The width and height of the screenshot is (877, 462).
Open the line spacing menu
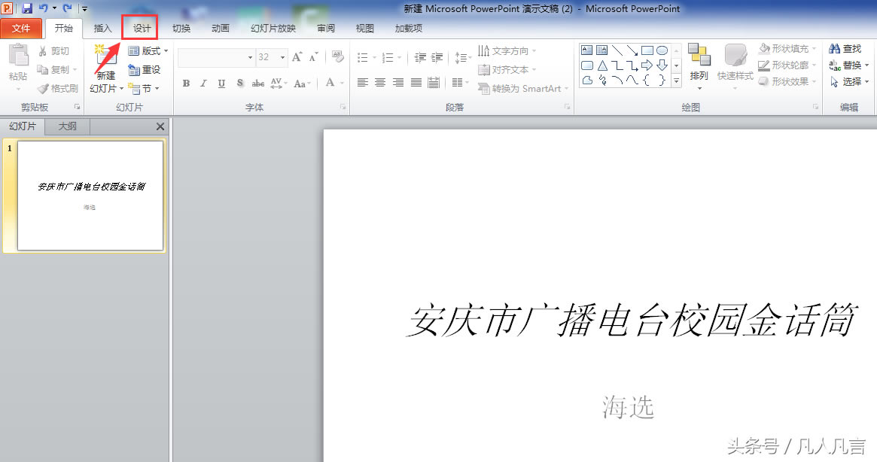point(461,57)
